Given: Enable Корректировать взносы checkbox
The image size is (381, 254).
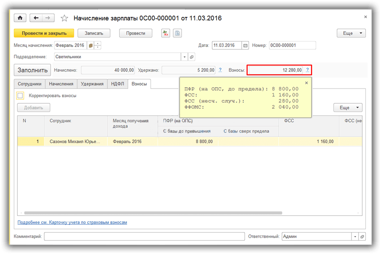Looking at the screenshot, I should click(20, 96).
